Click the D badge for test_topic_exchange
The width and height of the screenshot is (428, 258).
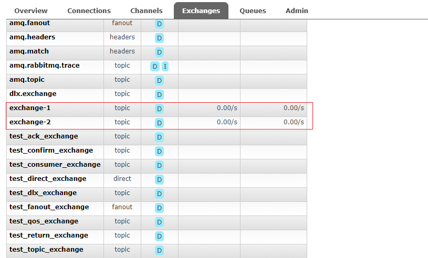(160, 251)
